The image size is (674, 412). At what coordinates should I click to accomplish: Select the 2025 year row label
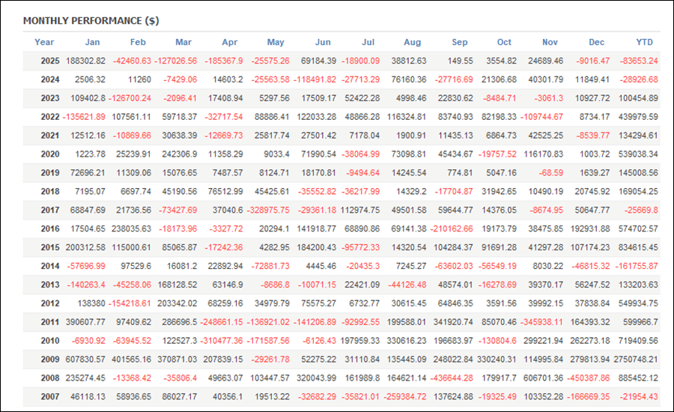pos(49,61)
